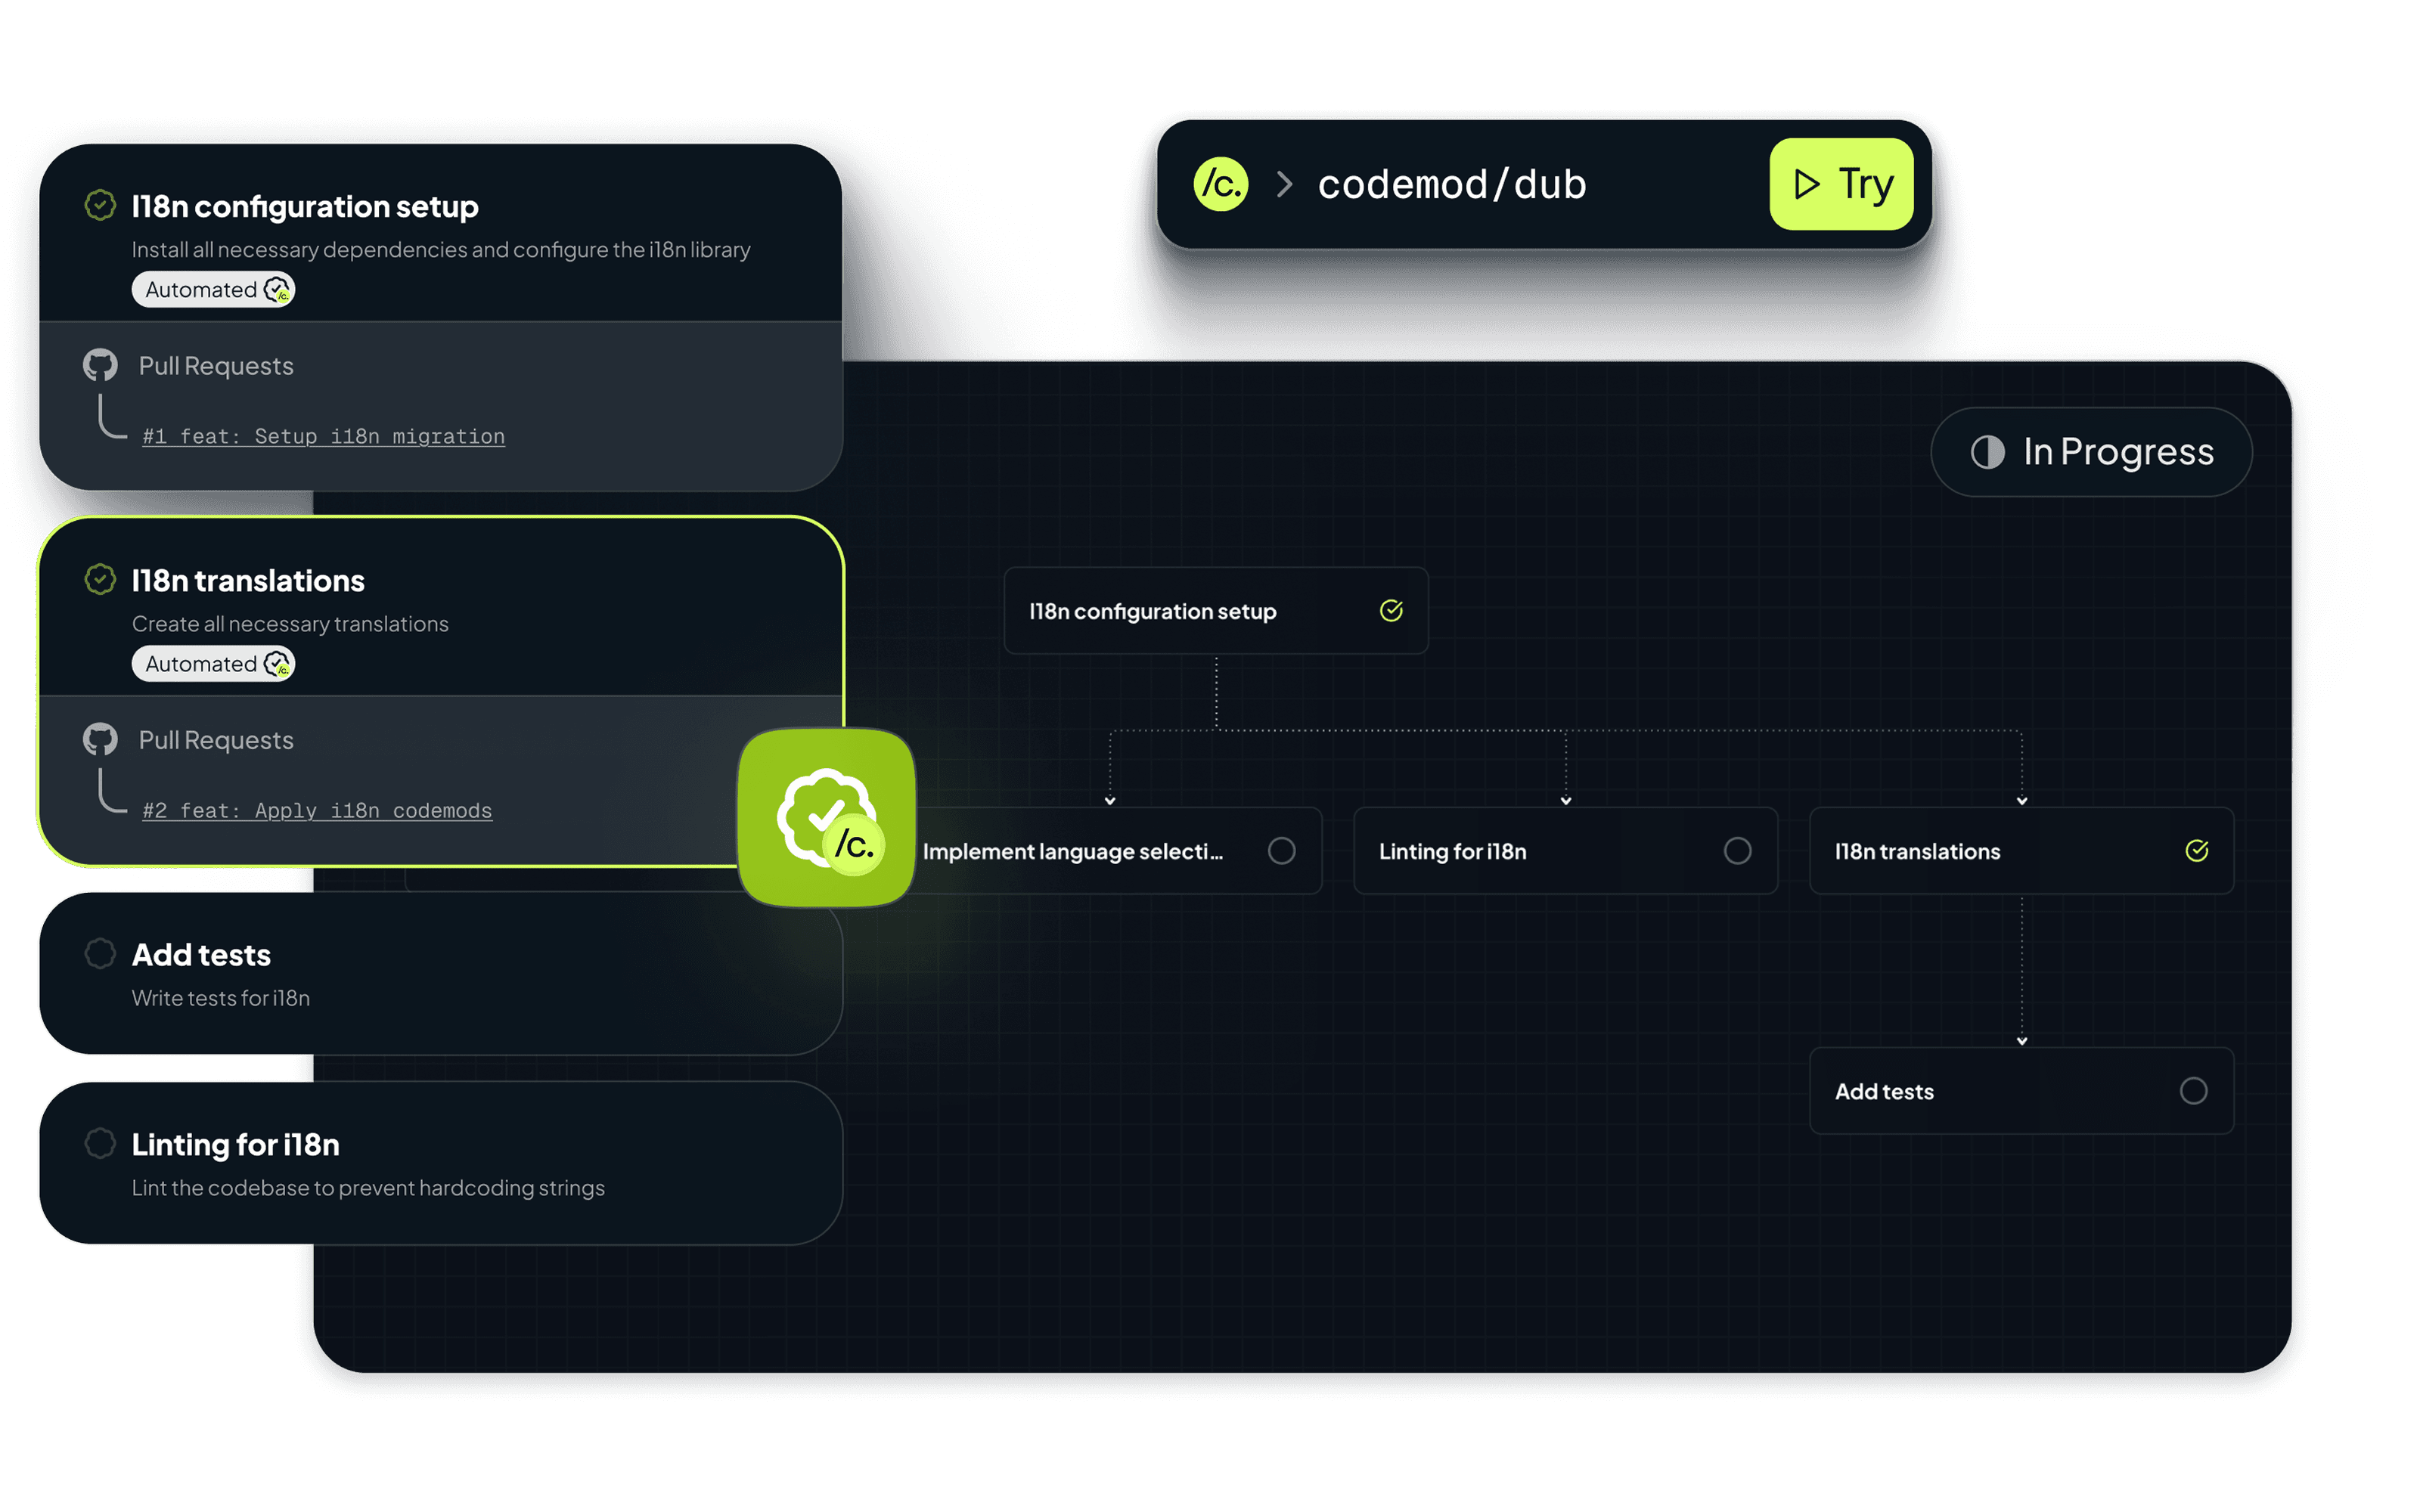Open the Add tests card title
This screenshot has width=2420, height=1512.
click(201, 955)
